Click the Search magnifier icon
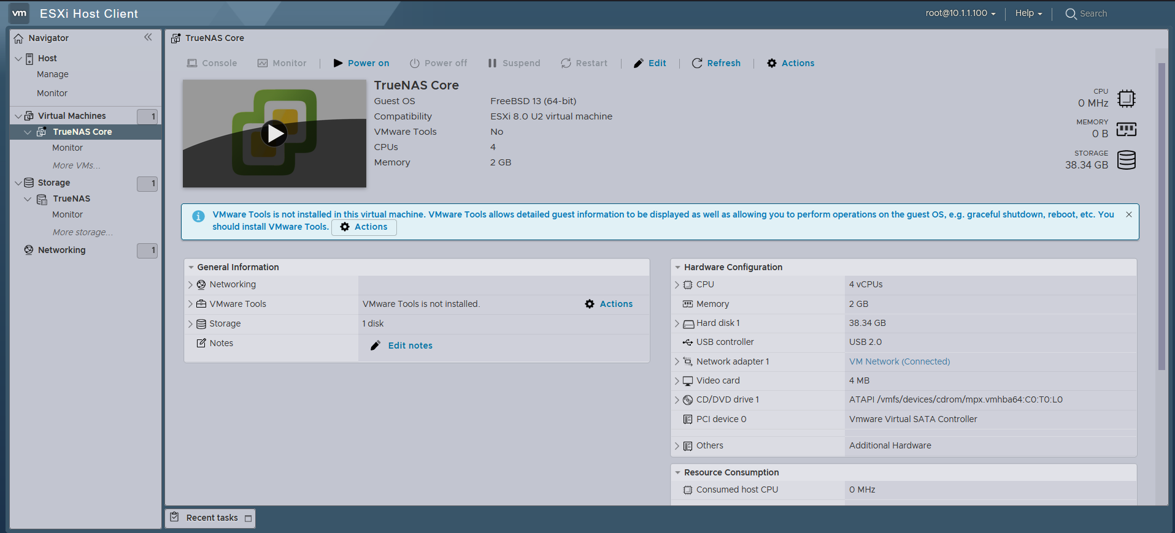 1071,14
